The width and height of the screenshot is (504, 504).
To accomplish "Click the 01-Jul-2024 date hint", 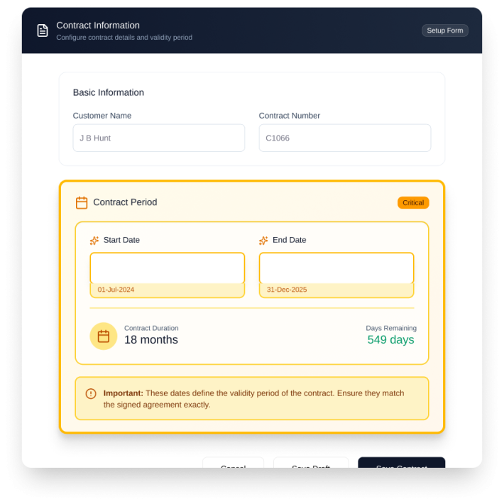I will tap(116, 290).
